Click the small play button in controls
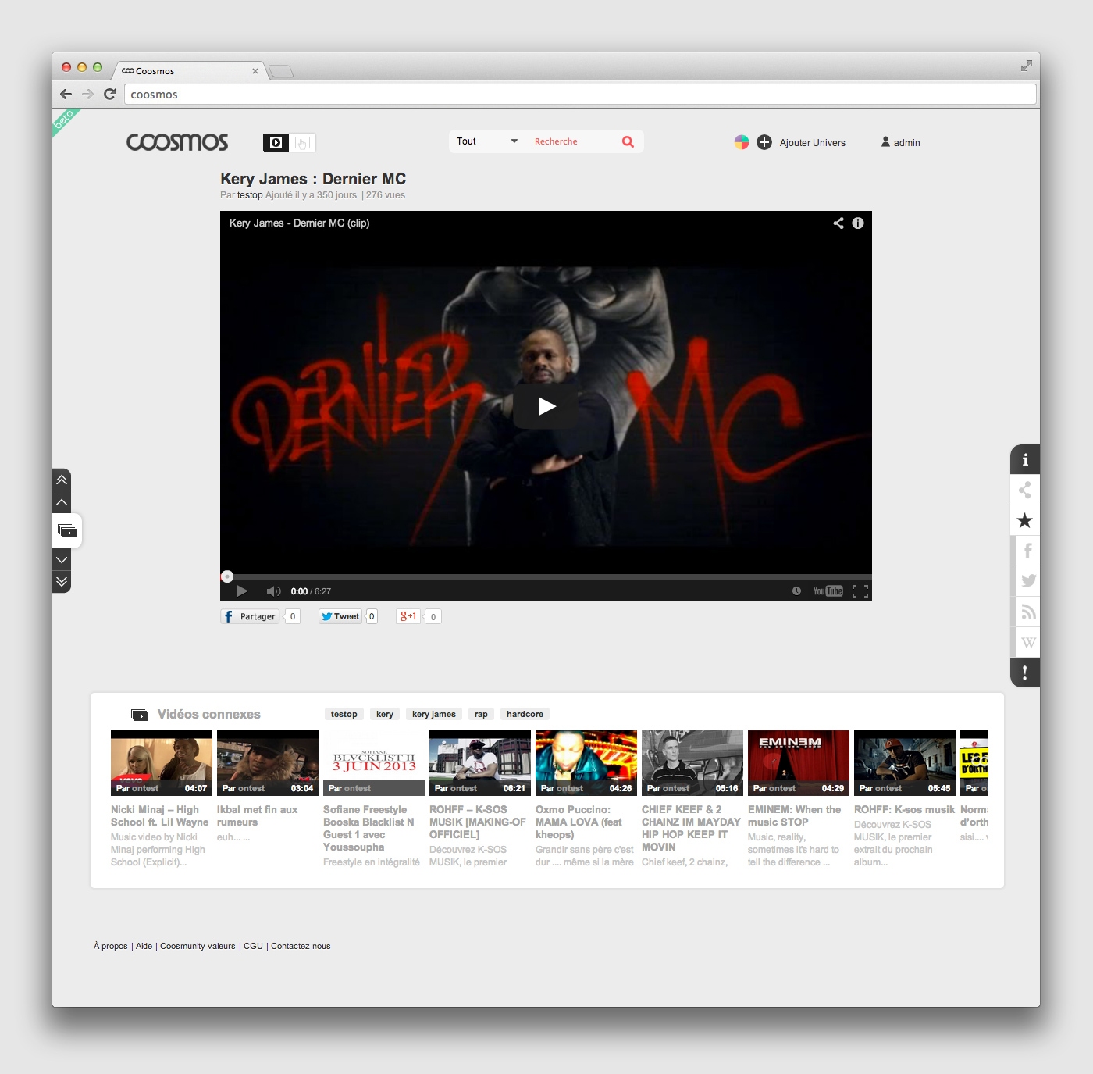The height and width of the screenshot is (1074, 1093). click(242, 591)
